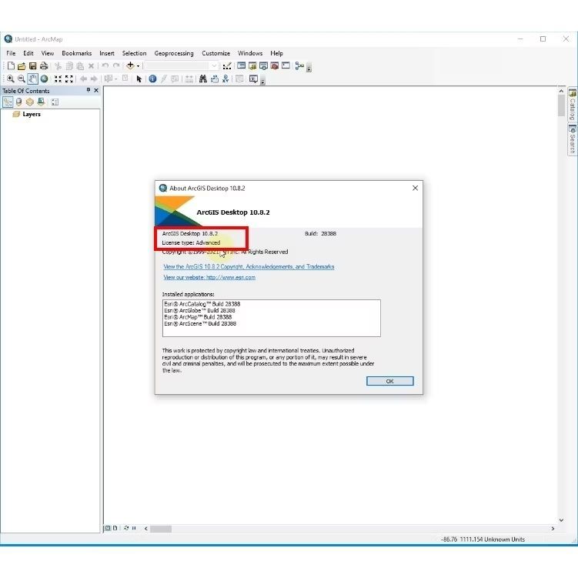The width and height of the screenshot is (578, 578).
Task: Click Fixed Zoom Out arrows
Action: click(x=69, y=79)
